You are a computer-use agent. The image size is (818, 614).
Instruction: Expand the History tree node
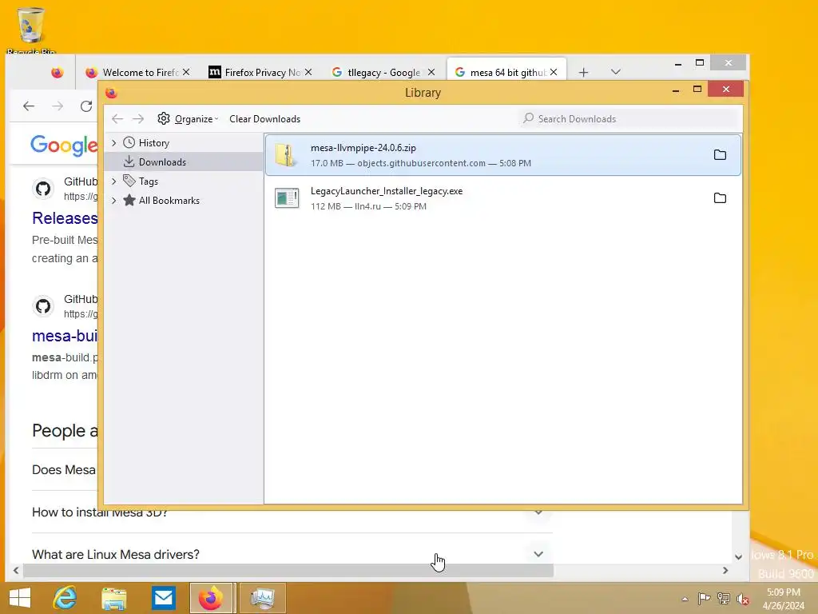click(113, 142)
